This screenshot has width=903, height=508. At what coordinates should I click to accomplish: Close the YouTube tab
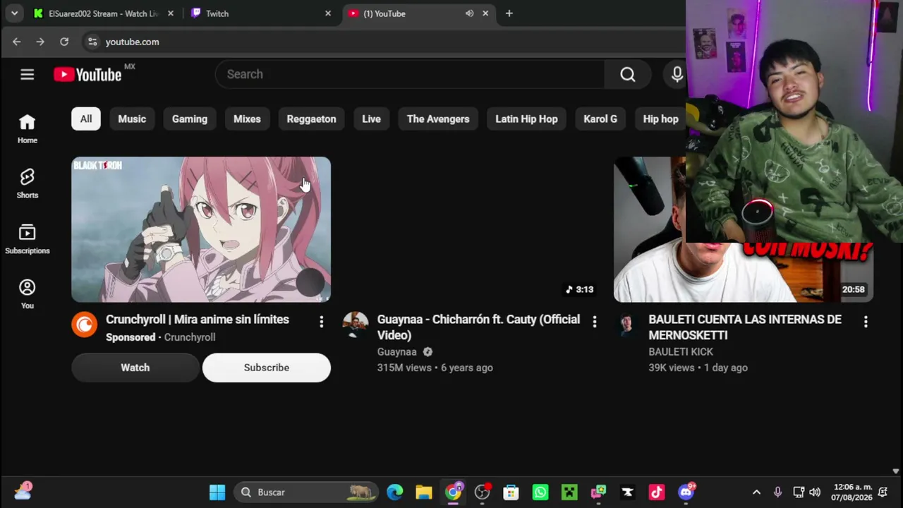(x=485, y=13)
